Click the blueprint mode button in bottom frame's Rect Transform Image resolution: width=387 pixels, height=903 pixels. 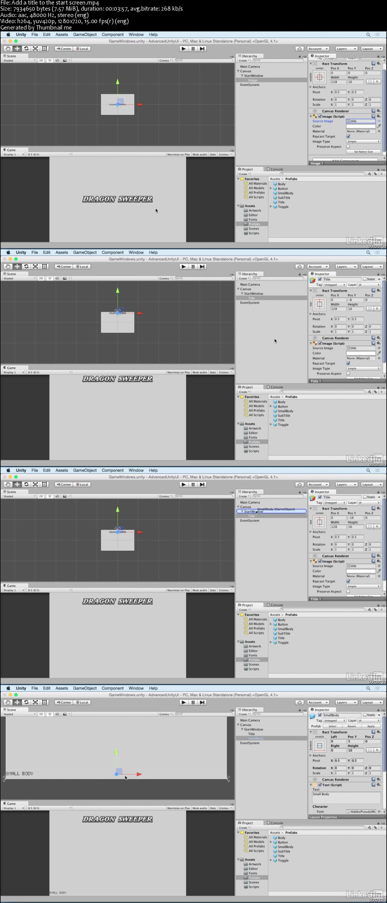(x=370, y=750)
